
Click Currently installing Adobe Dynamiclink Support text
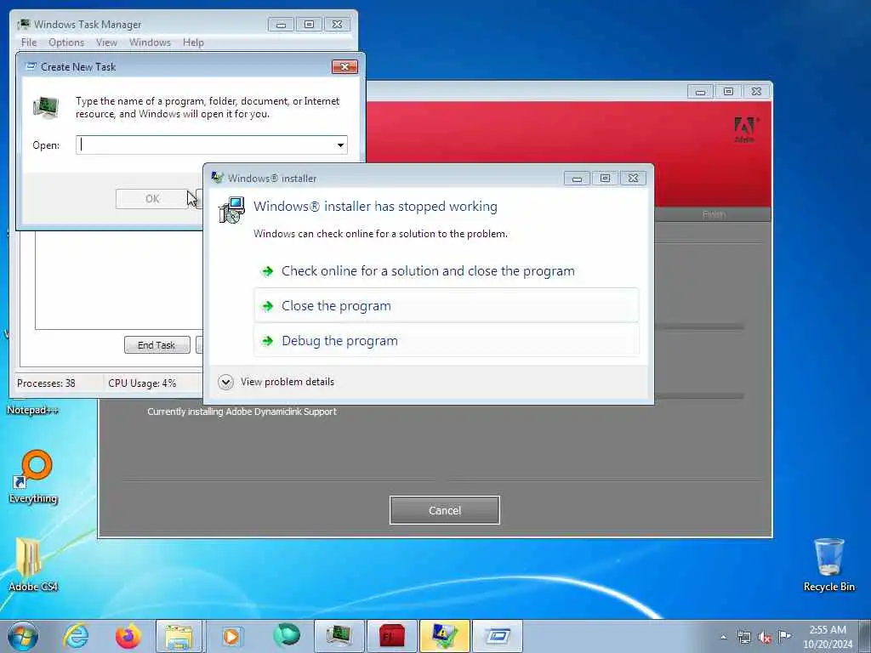242,412
